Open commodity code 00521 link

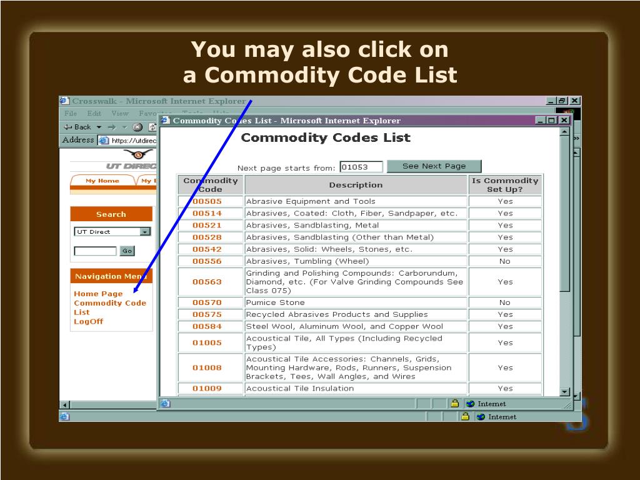(207, 225)
